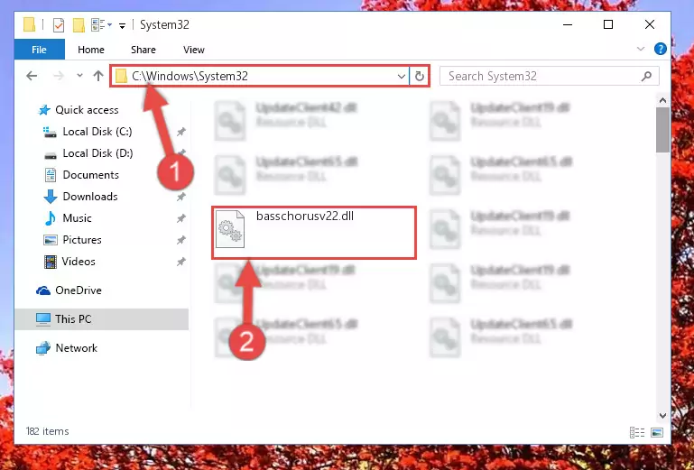Click the 182 items status text

pyautogui.click(x=47, y=431)
